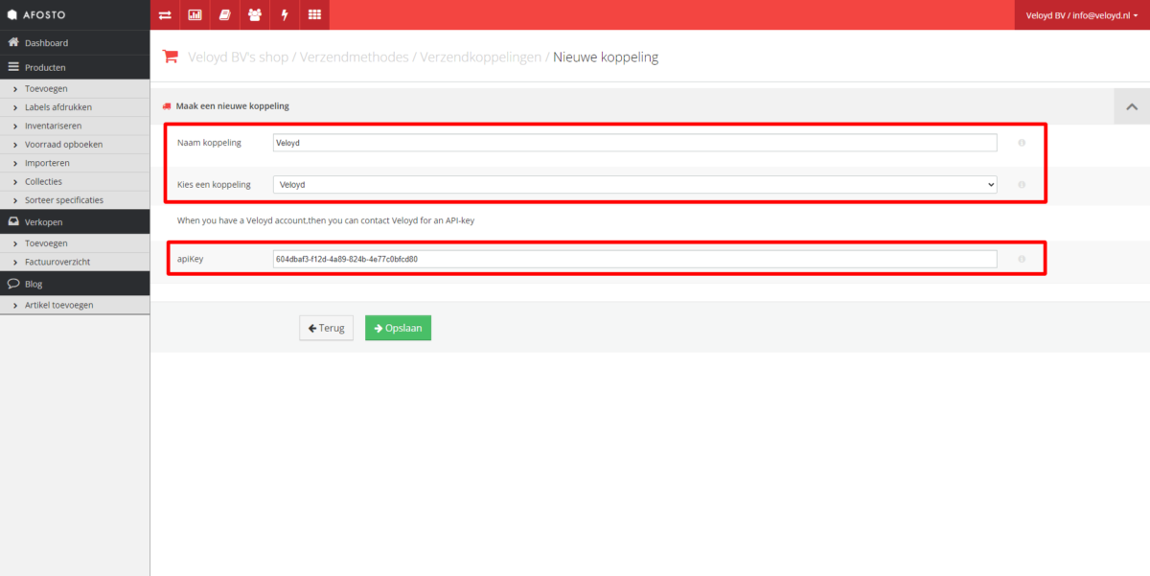This screenshot has height=576, width=1150.
Task: Click the red shopping cart icon
Action: [171, 57]
